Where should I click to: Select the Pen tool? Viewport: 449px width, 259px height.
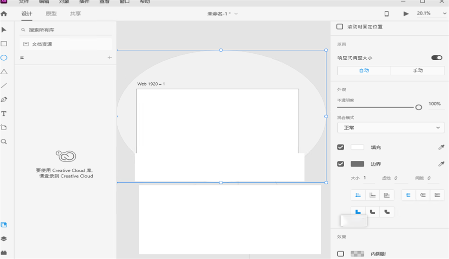4,100
